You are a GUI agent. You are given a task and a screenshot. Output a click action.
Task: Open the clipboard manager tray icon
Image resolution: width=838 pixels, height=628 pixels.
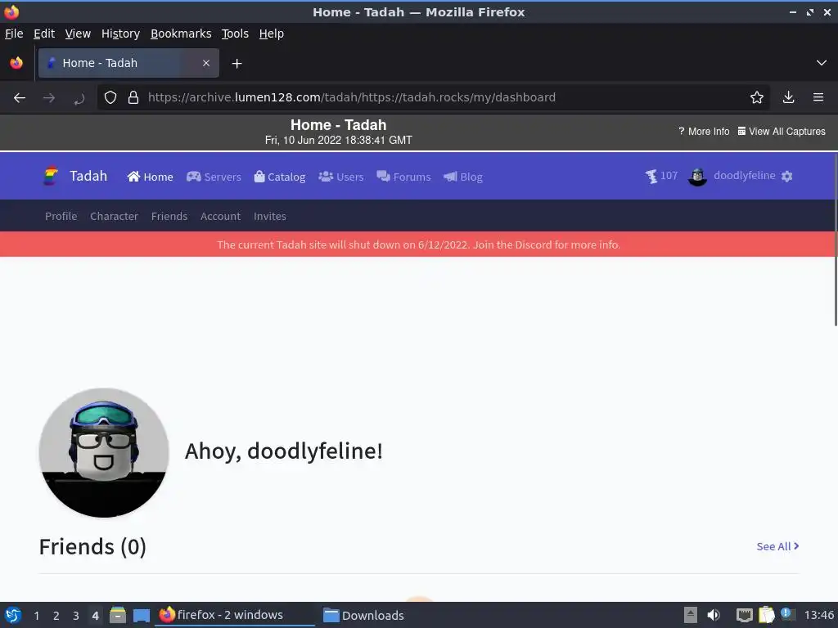766,615
